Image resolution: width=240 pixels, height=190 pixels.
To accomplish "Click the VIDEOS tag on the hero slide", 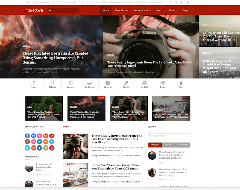I will 26,45.
